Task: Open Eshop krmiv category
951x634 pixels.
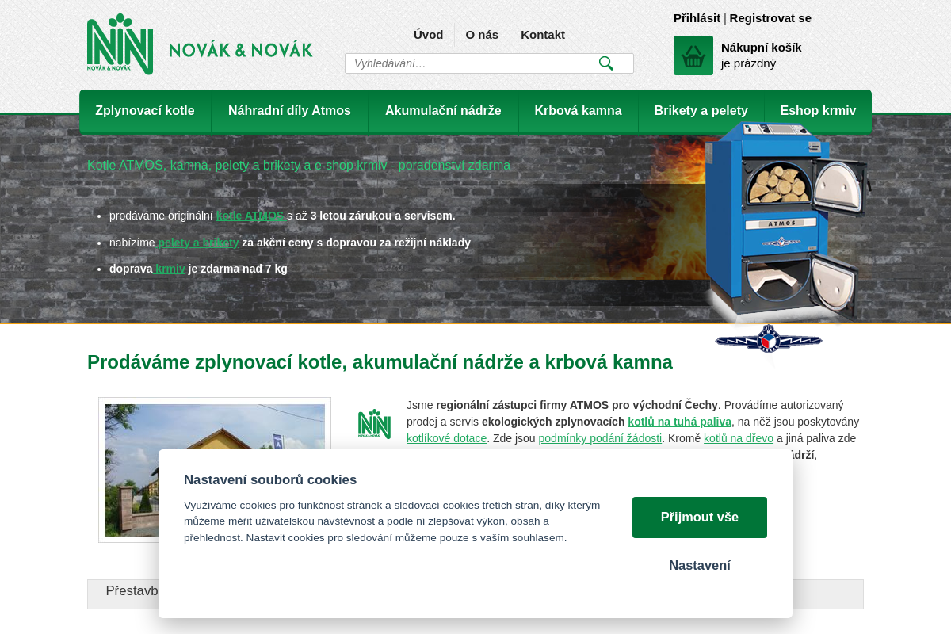Action: click(818, 111)
